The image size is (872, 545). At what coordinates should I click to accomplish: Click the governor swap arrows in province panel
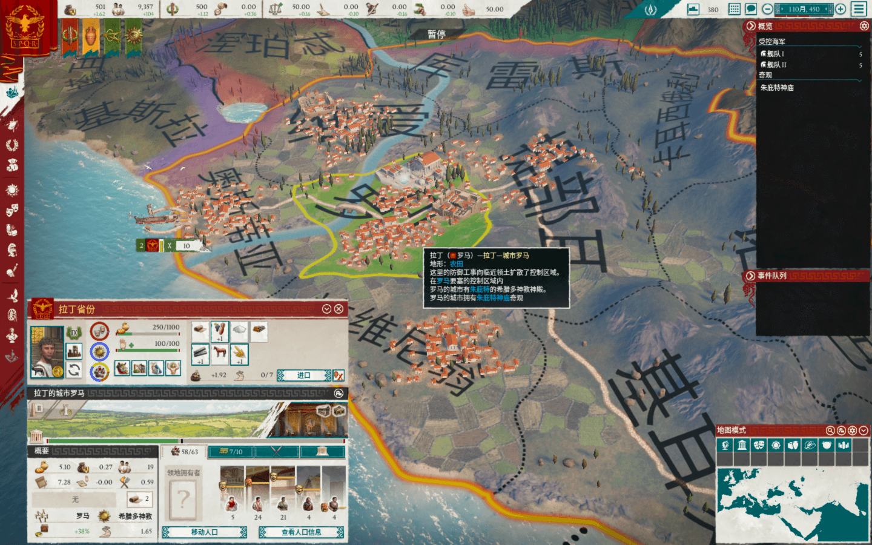click(75, 371)
